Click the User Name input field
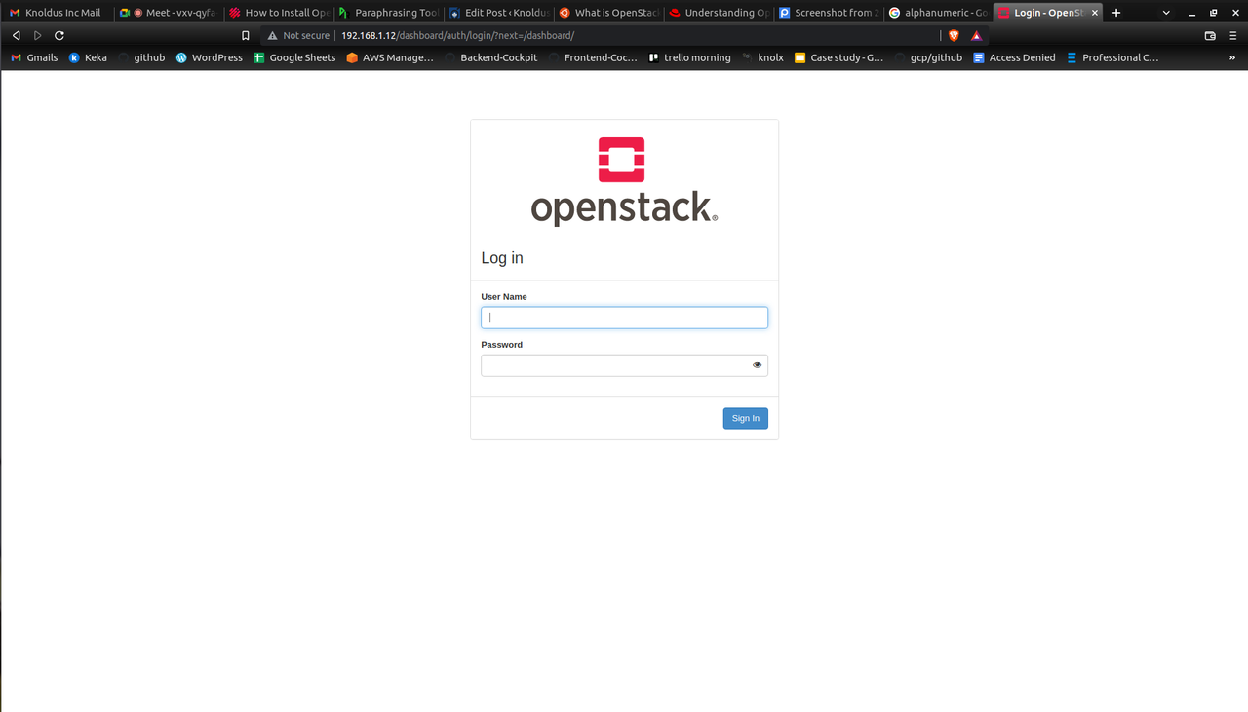1248x712 pixels. [624, 318]
